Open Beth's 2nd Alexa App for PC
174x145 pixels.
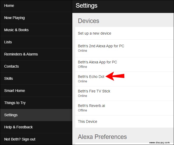click(x=124, y=48)
